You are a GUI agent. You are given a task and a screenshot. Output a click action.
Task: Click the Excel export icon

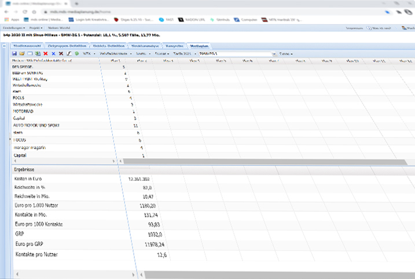pyautogui.click(x=38, y=54)
